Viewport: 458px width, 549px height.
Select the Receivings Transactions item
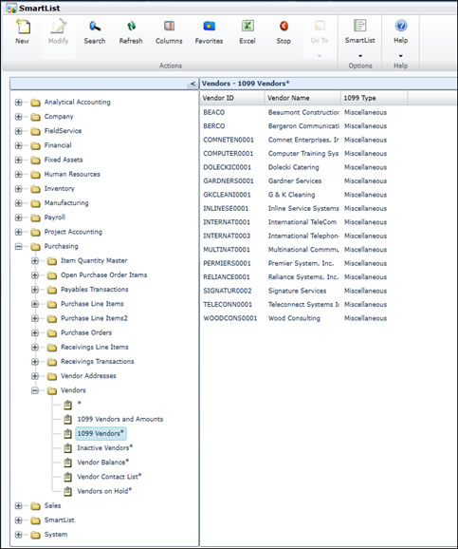[x=97, y=361]
